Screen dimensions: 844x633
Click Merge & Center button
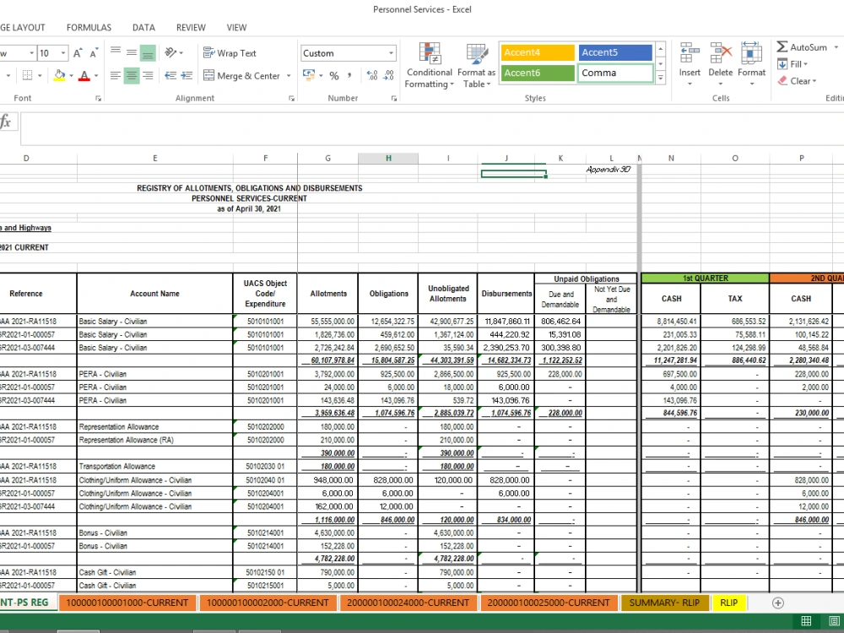[x=241, y=76]
